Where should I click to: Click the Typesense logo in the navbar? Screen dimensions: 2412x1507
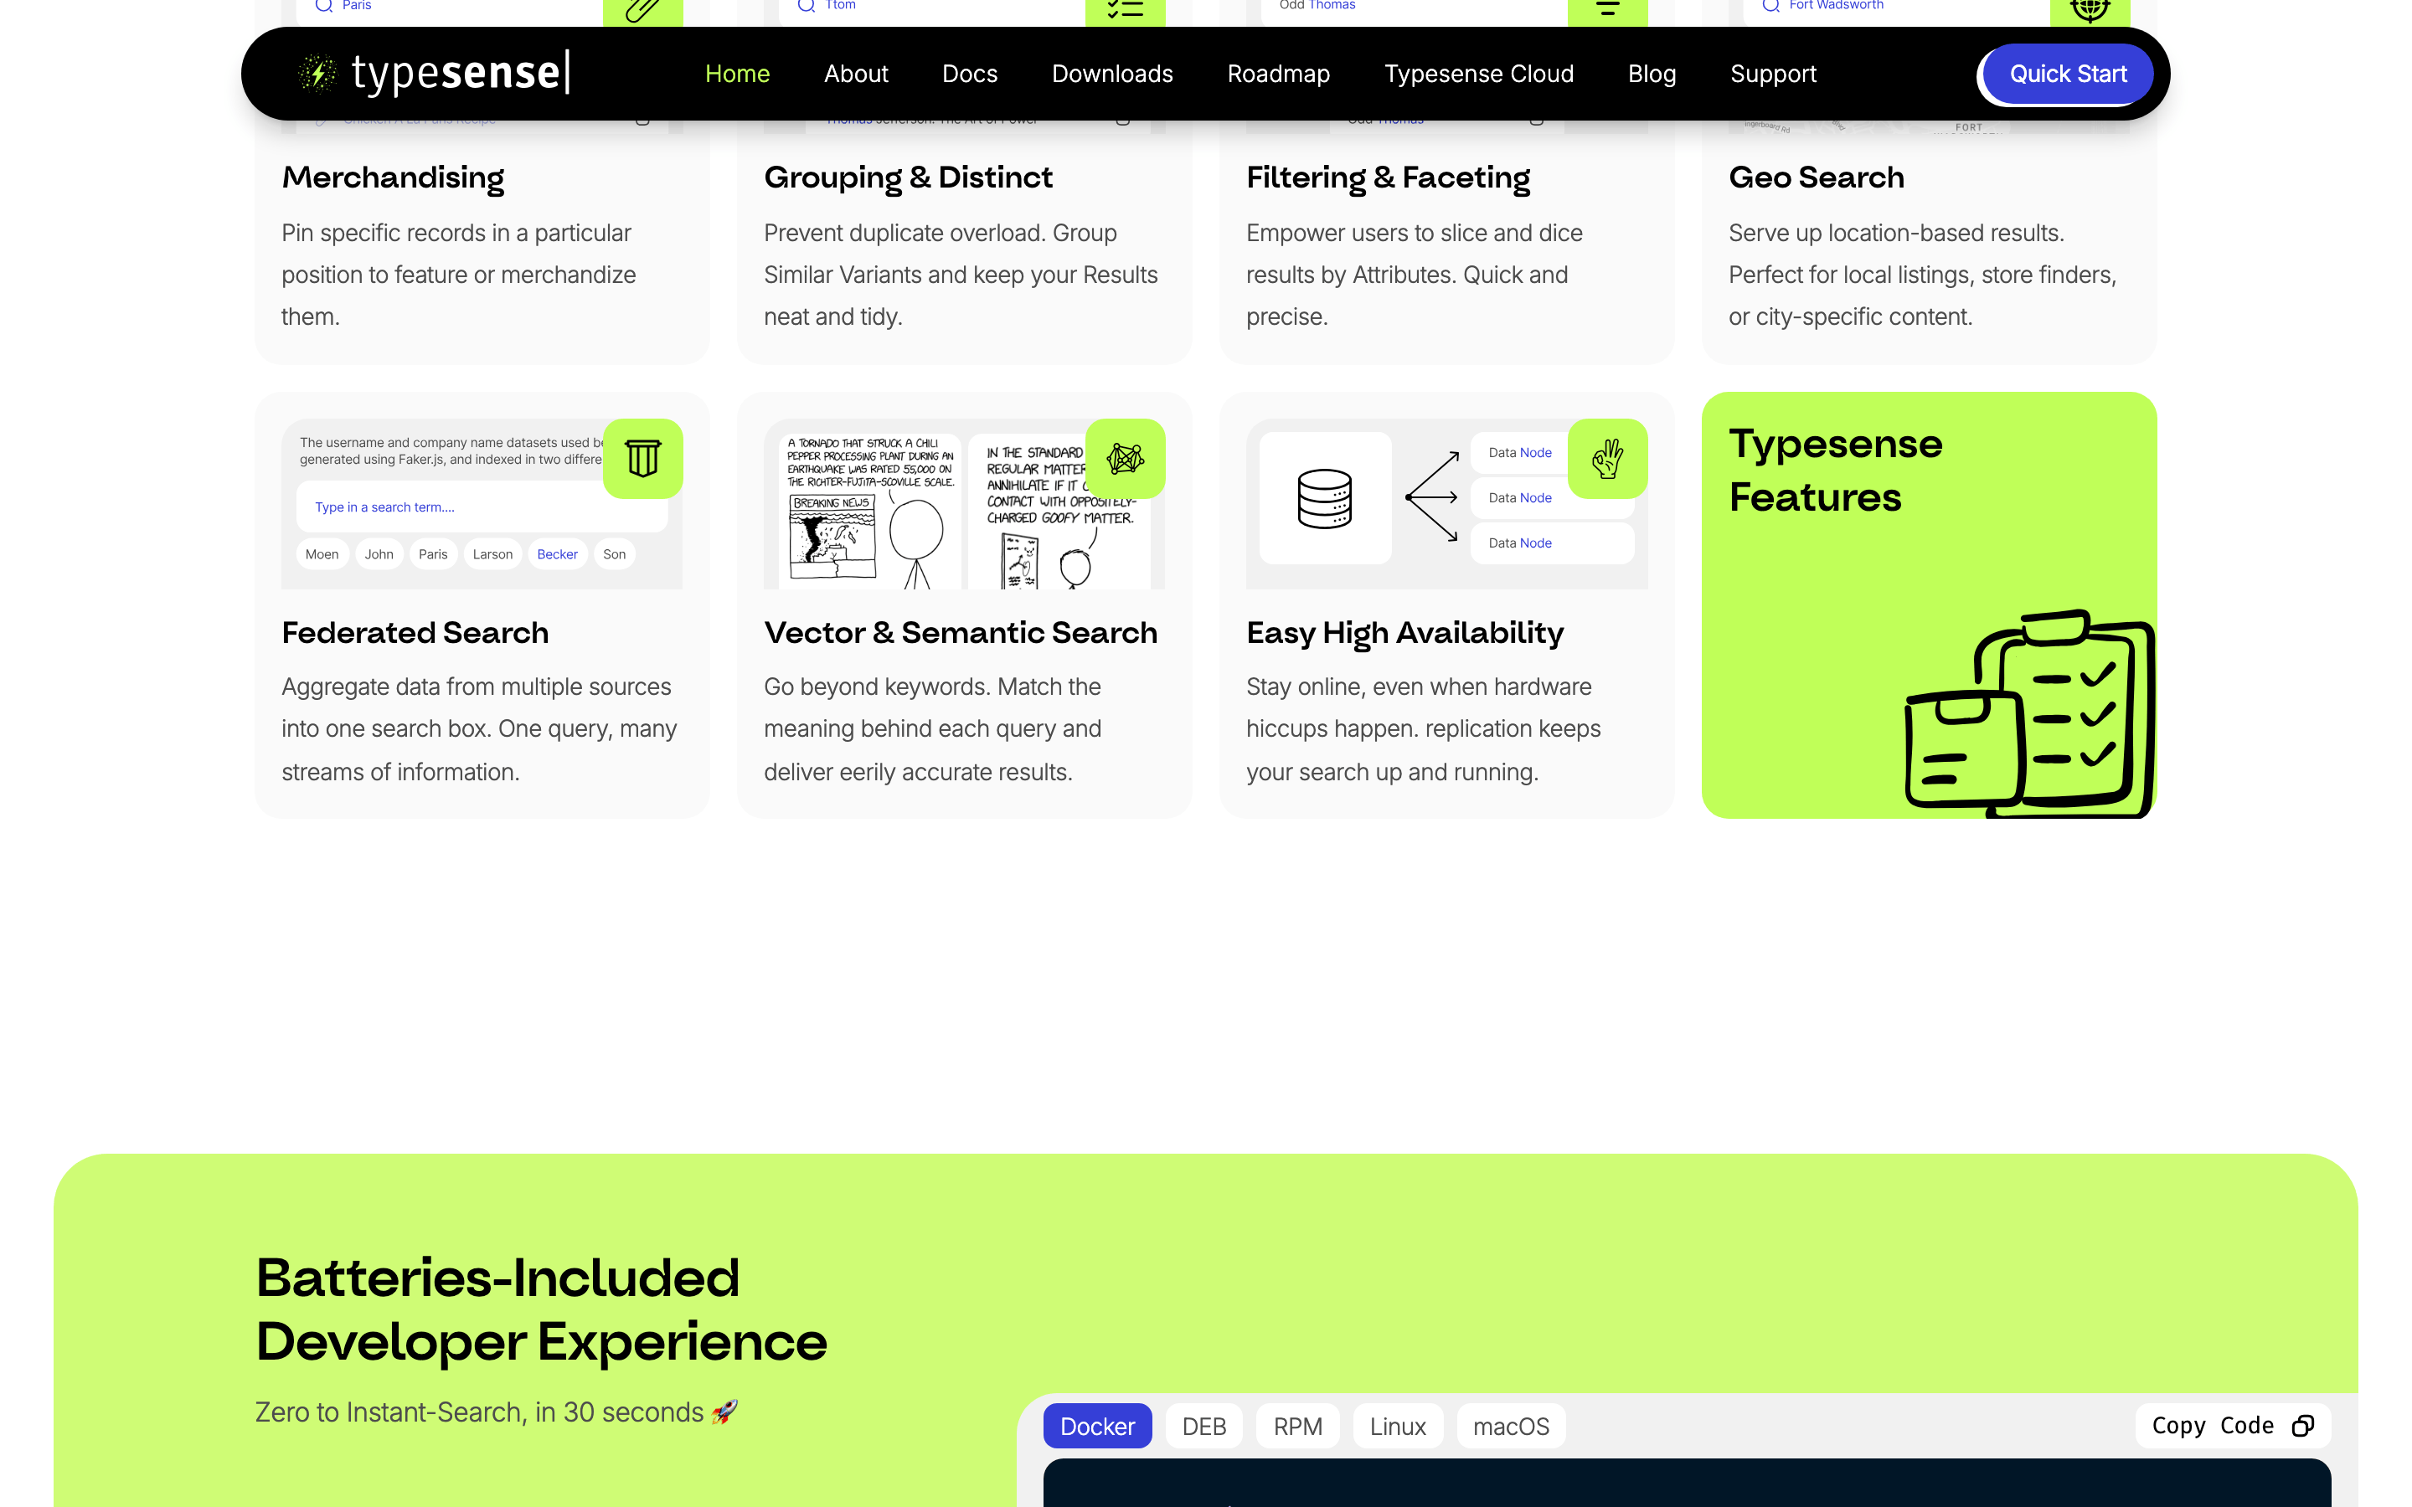[434, 73]
